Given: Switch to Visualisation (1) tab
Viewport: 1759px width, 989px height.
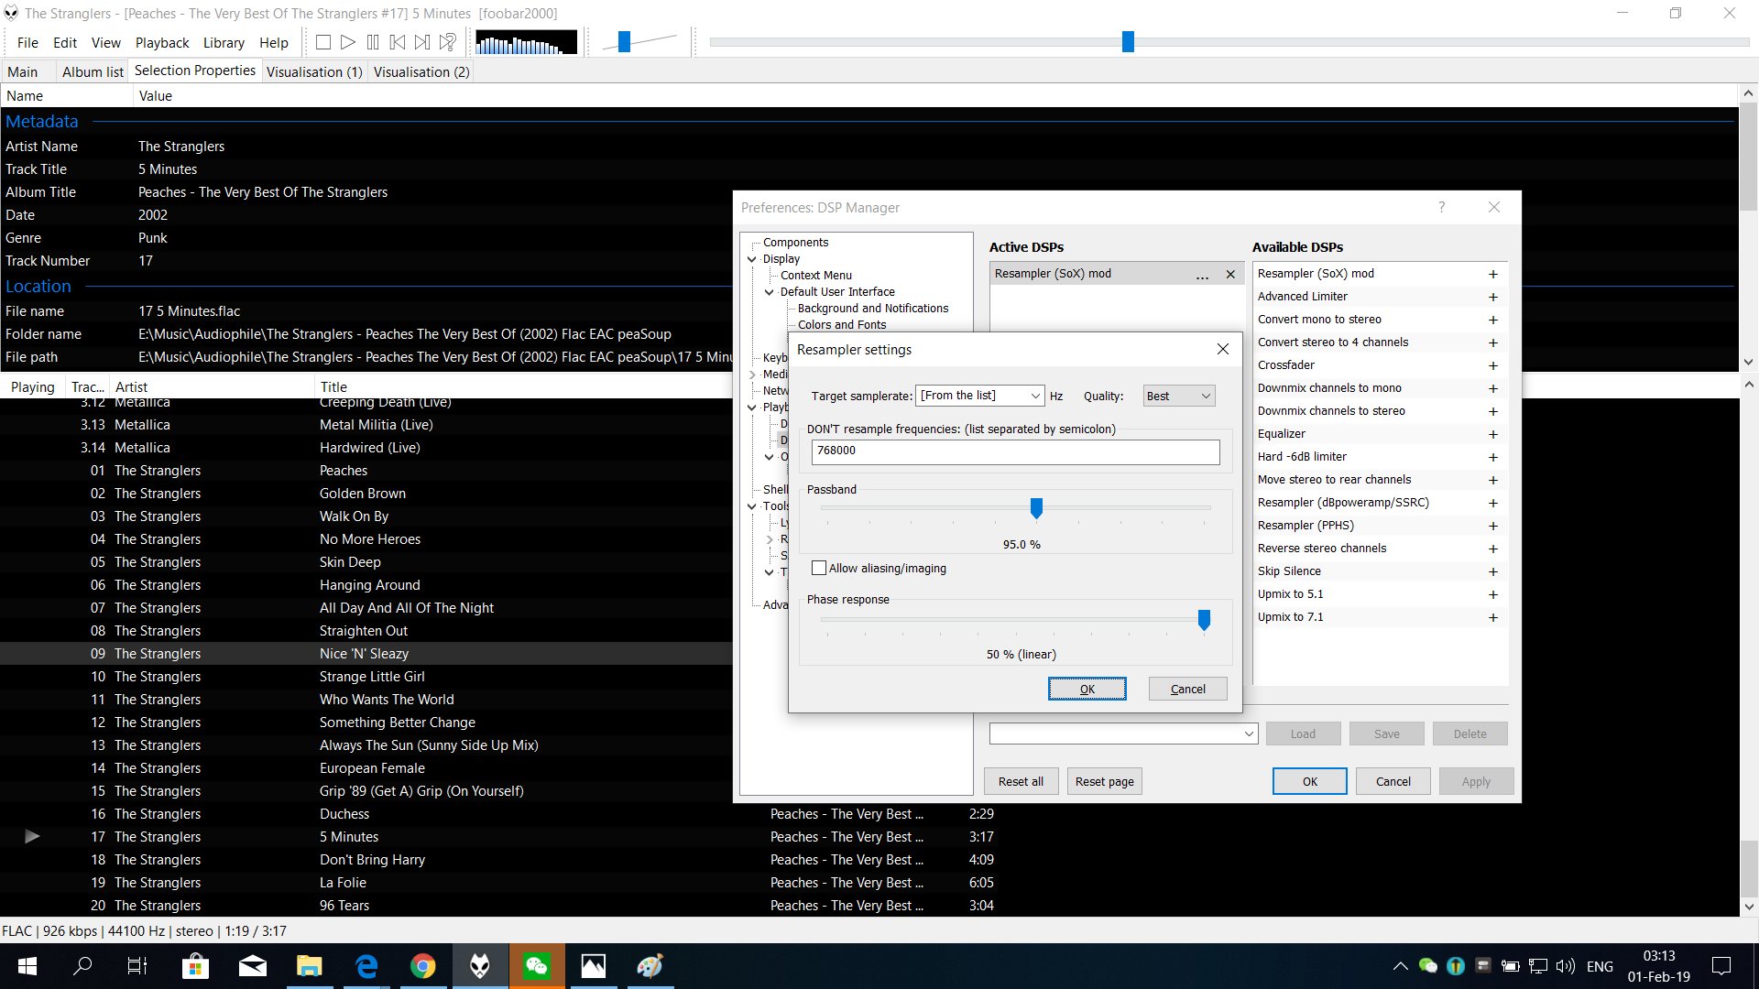Looking at the screenshot, I should pyautogui.click(x=314, y=71).
